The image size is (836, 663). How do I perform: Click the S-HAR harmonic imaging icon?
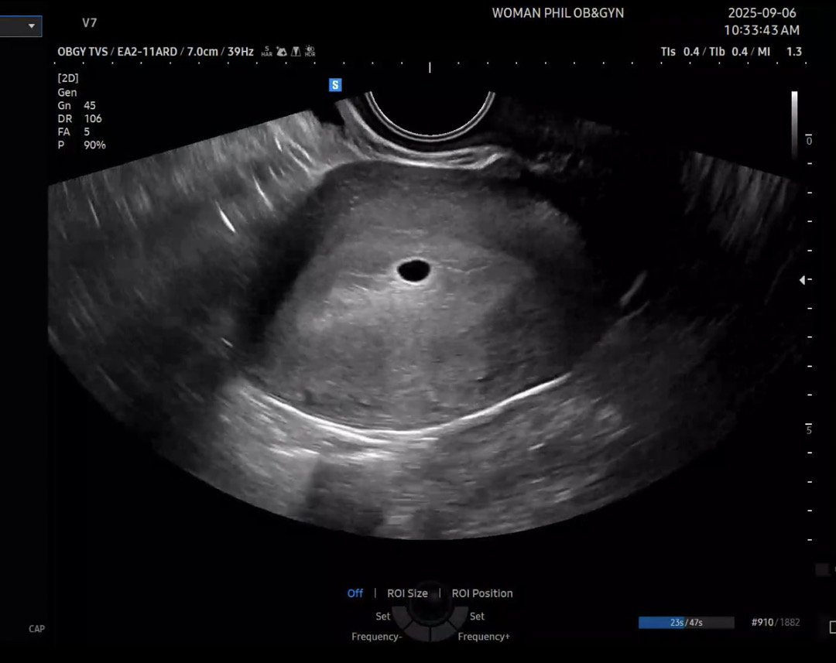[266, 52]
